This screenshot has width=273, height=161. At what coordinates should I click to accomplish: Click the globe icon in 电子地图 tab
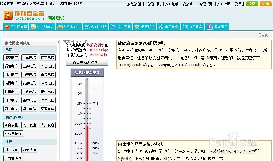coord(161,27)
